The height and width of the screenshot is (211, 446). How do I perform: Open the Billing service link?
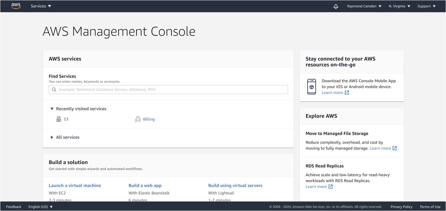(149, 119)
